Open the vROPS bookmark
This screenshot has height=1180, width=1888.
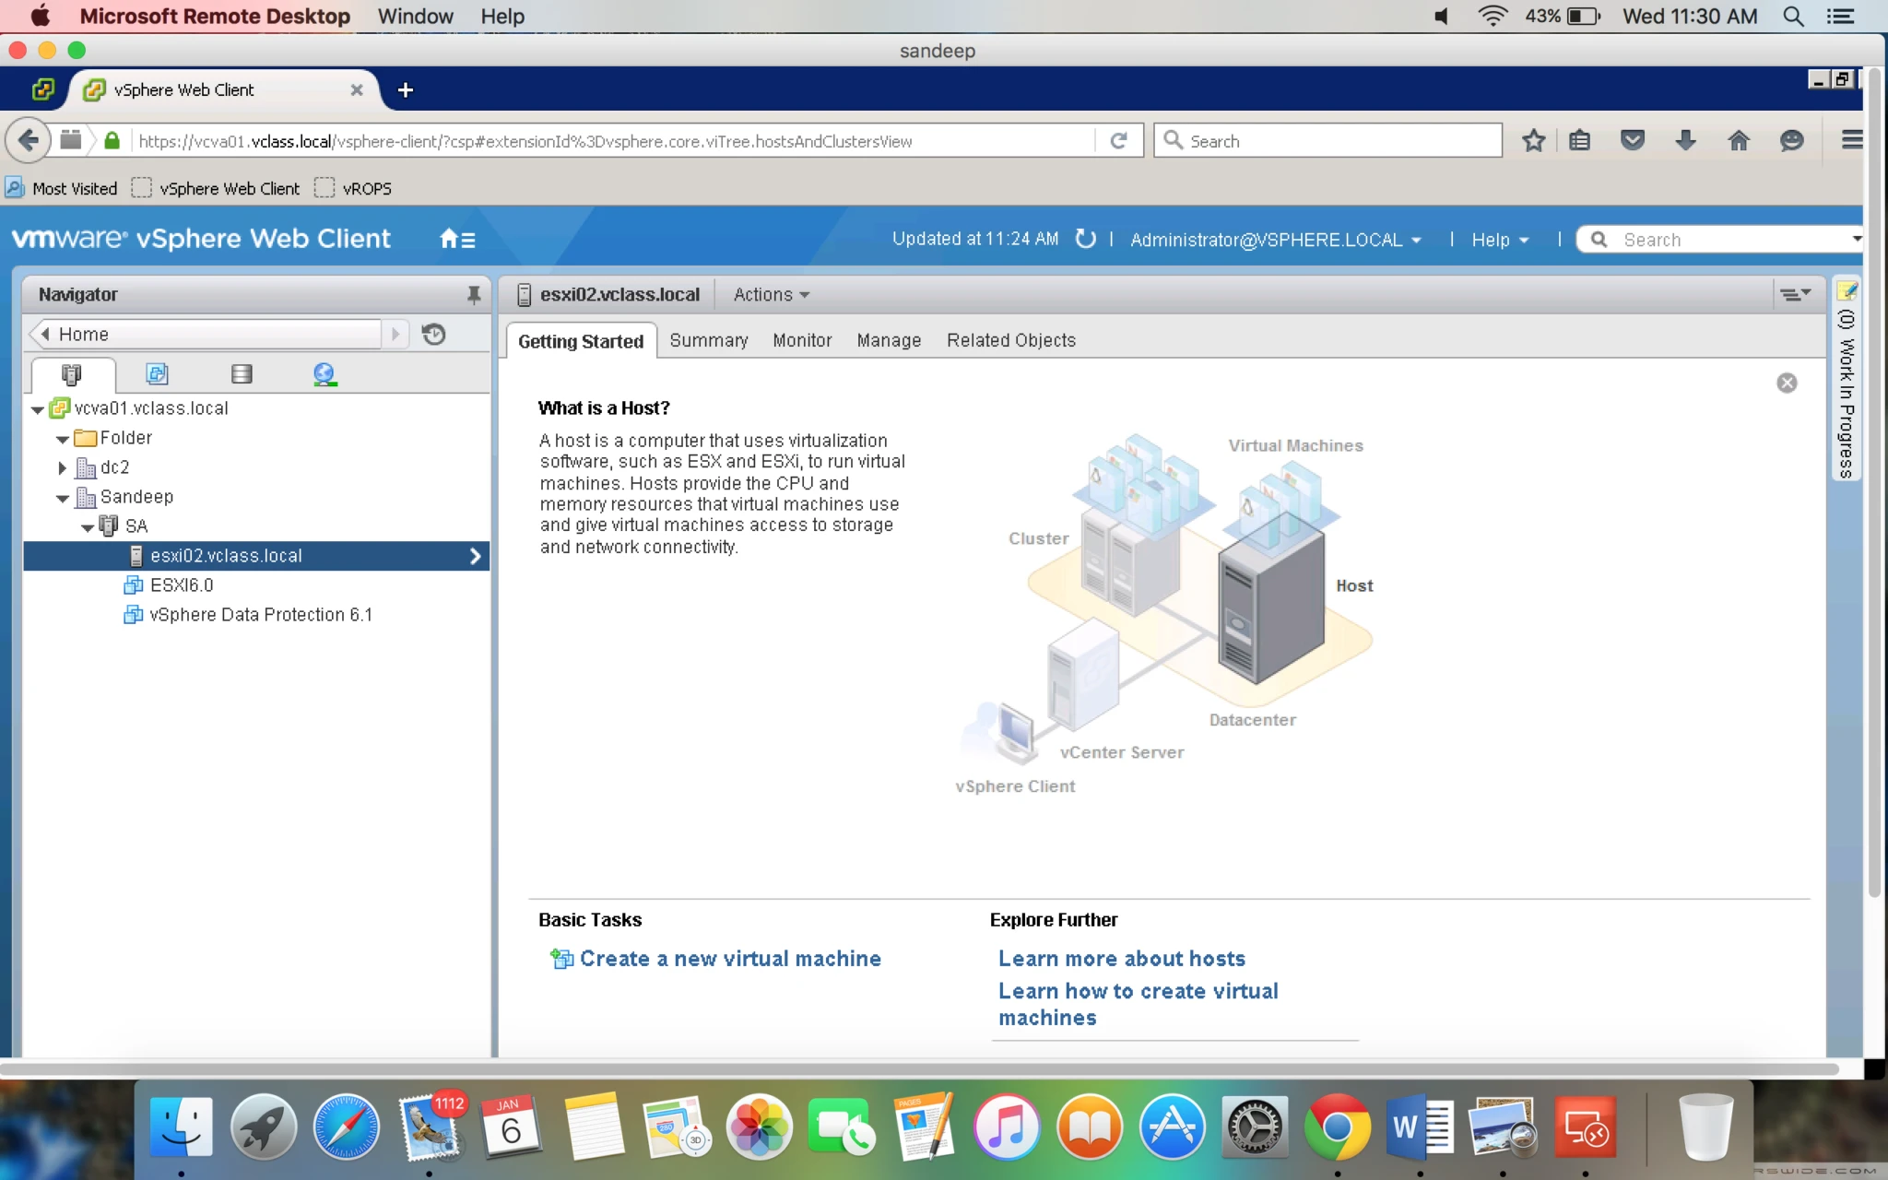[x=354, y=188]
